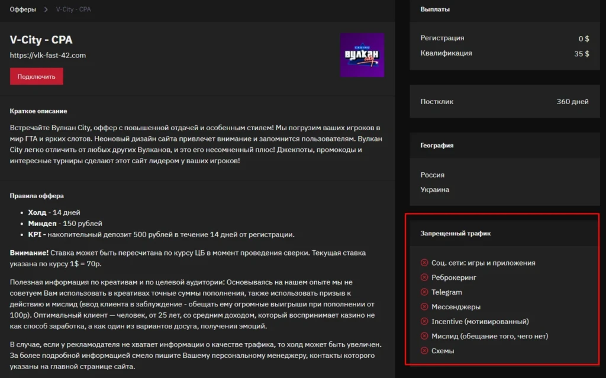Select the Мислид (обещание того, чего нет) entry
606x378 pixels.
click(x=489, y=336)
